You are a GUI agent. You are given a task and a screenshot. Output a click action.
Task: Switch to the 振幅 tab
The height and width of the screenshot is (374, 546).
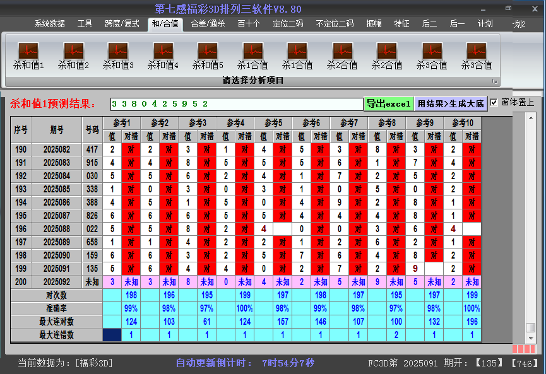click(374, 24)
